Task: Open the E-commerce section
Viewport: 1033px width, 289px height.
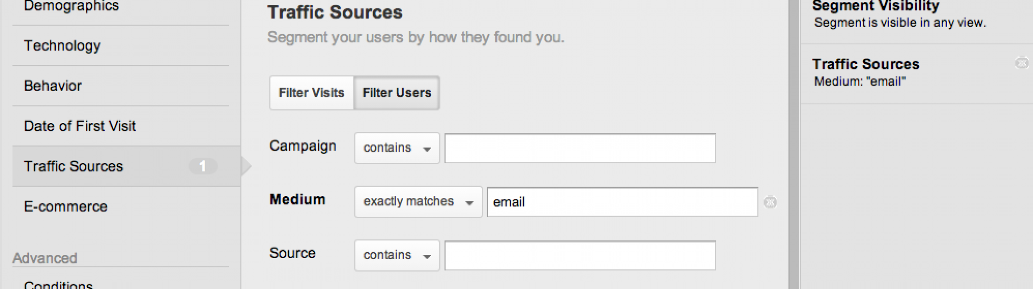Action: (x=66, y=207)
